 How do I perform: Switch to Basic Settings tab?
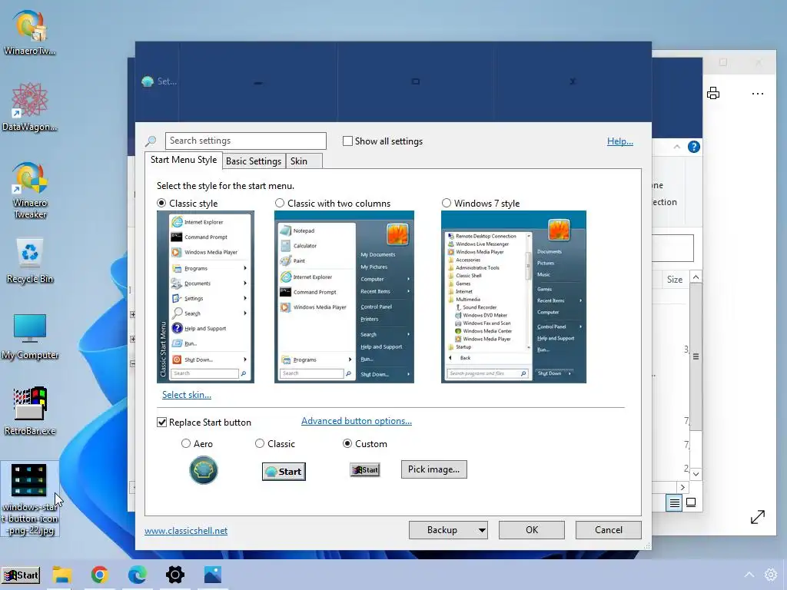pyautogui.click(x=254, y=161)
